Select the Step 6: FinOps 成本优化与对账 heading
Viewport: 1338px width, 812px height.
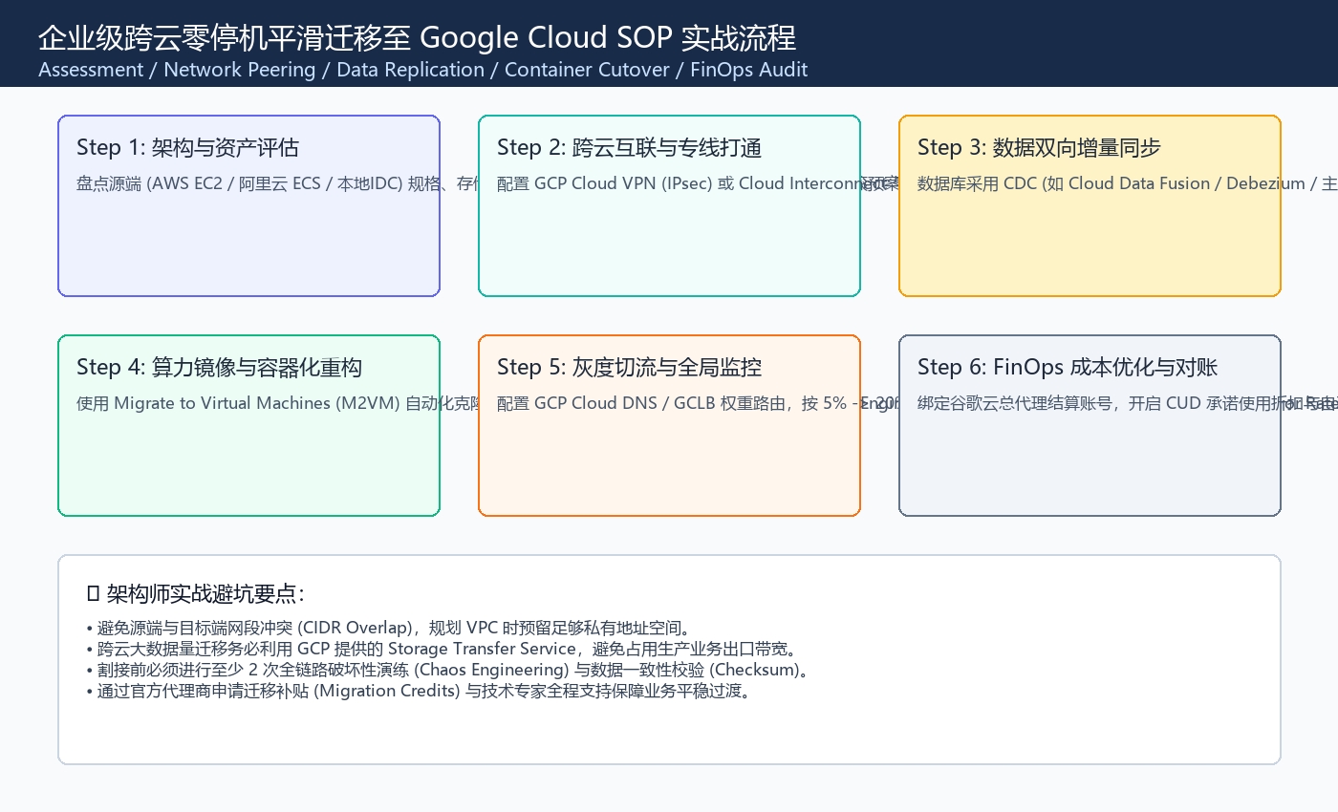point(1068,367)
